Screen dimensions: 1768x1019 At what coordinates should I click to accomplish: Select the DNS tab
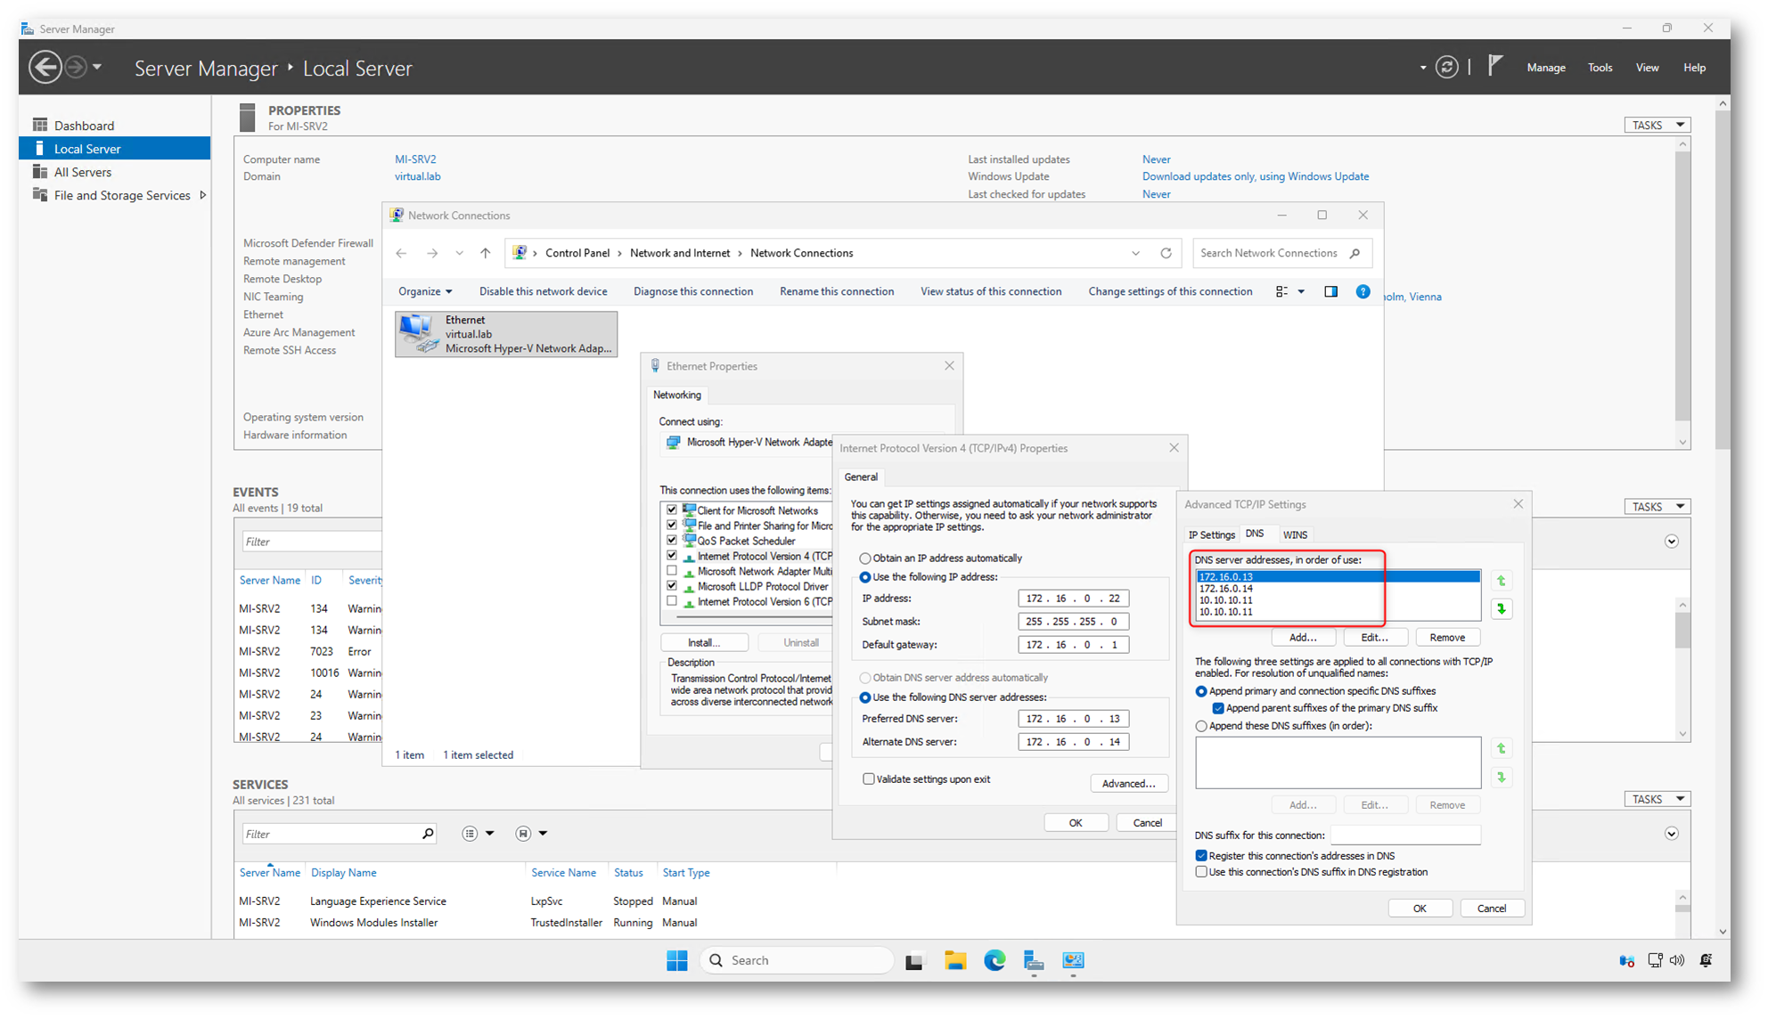pyautogui.click(x=1255, y=534)
